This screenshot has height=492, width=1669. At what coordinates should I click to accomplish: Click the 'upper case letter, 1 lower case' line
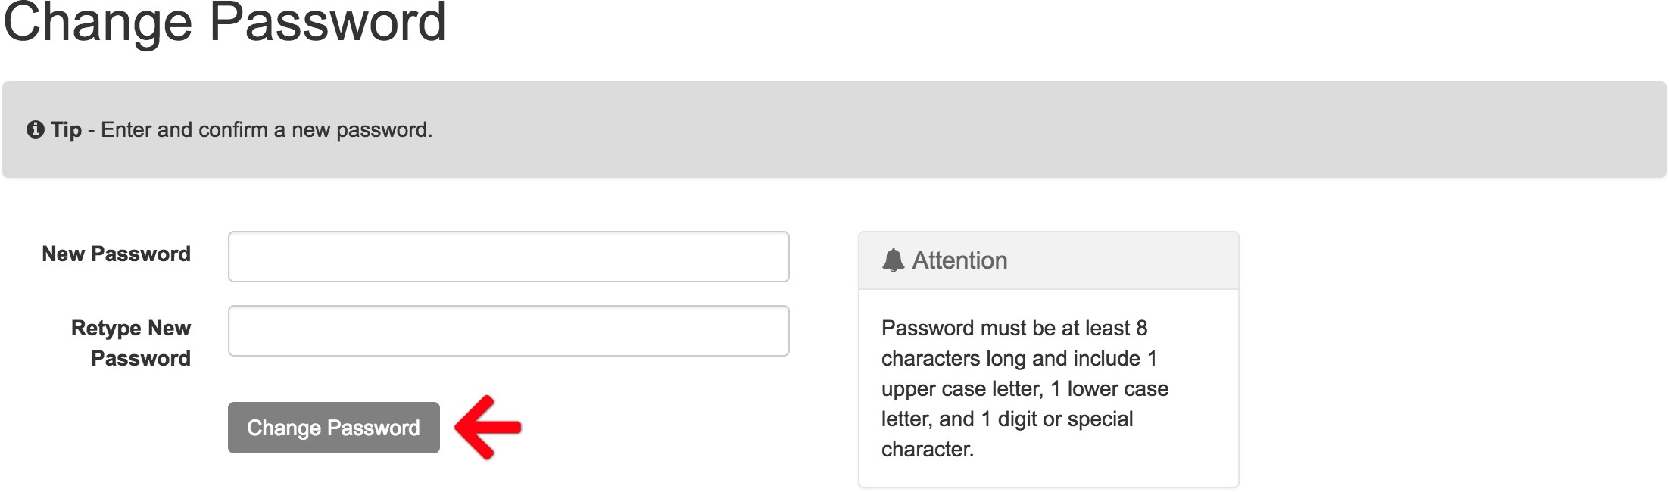tap(1025, 389)
